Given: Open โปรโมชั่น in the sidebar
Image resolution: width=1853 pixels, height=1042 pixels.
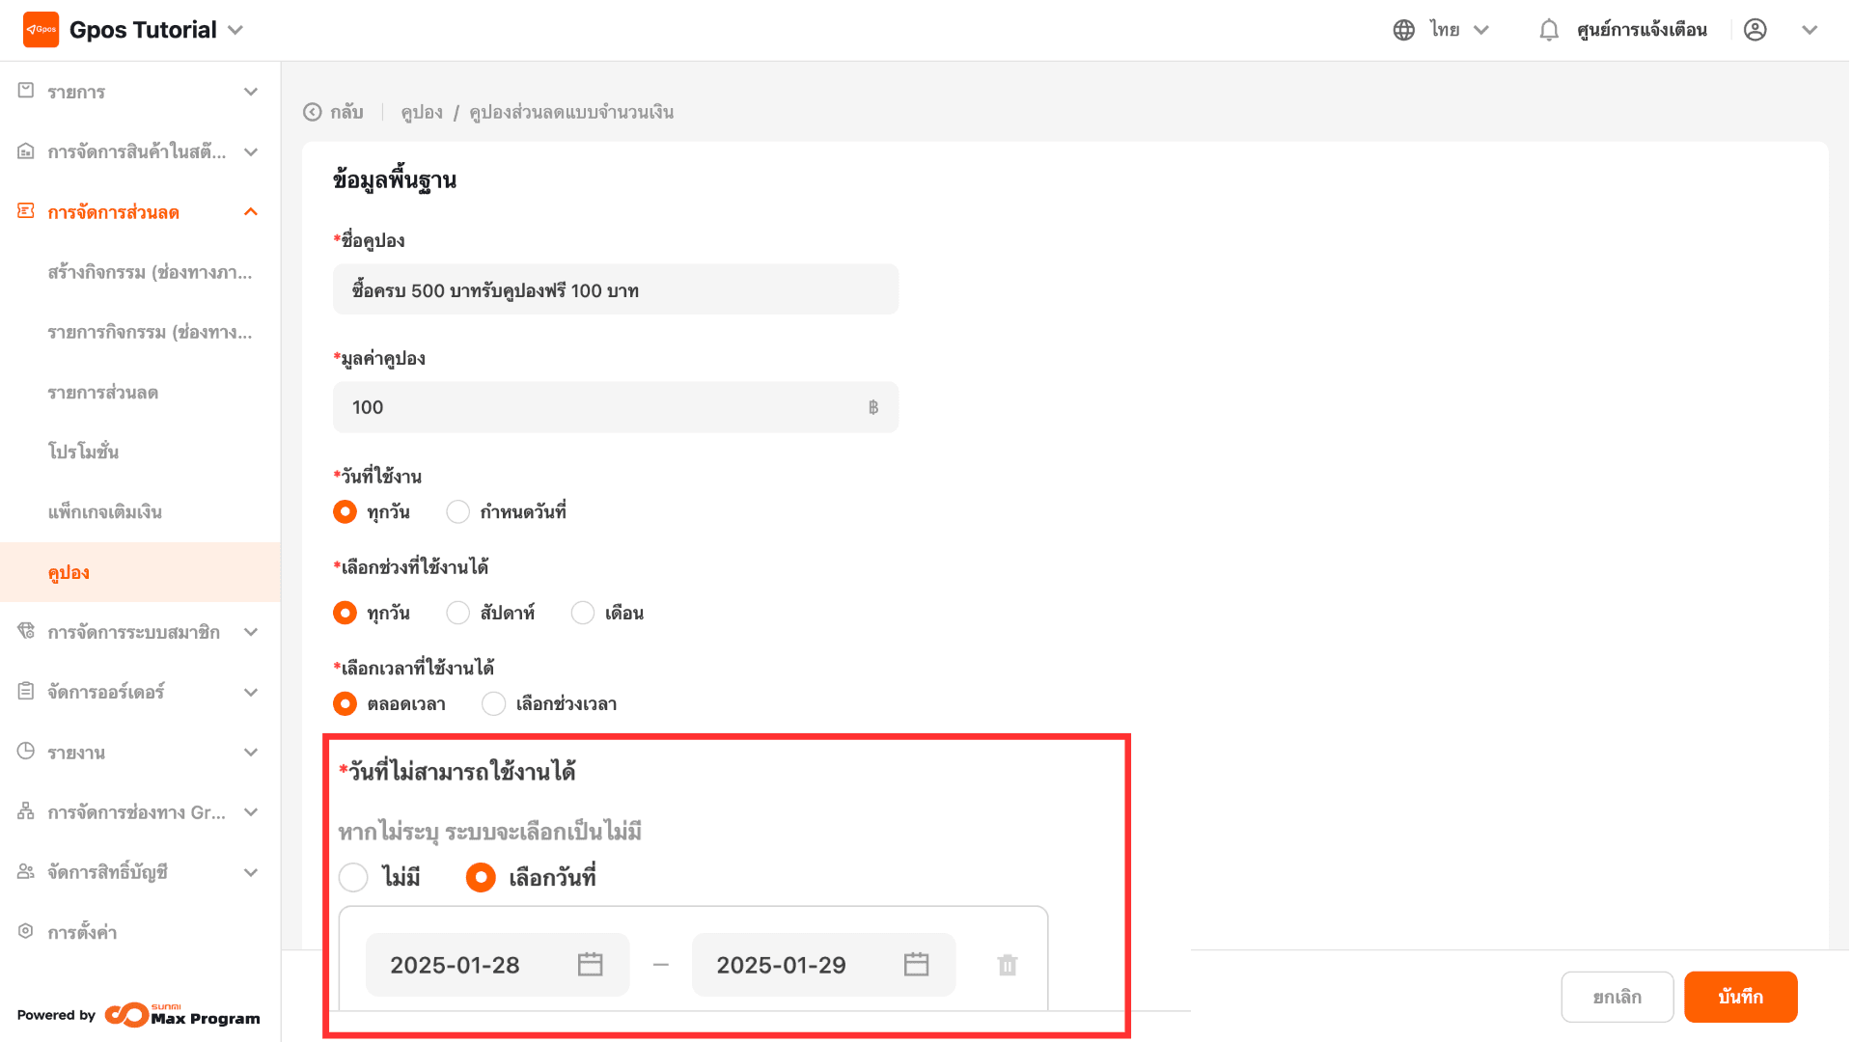Looking at the screenshot, I should pos(83,452).
